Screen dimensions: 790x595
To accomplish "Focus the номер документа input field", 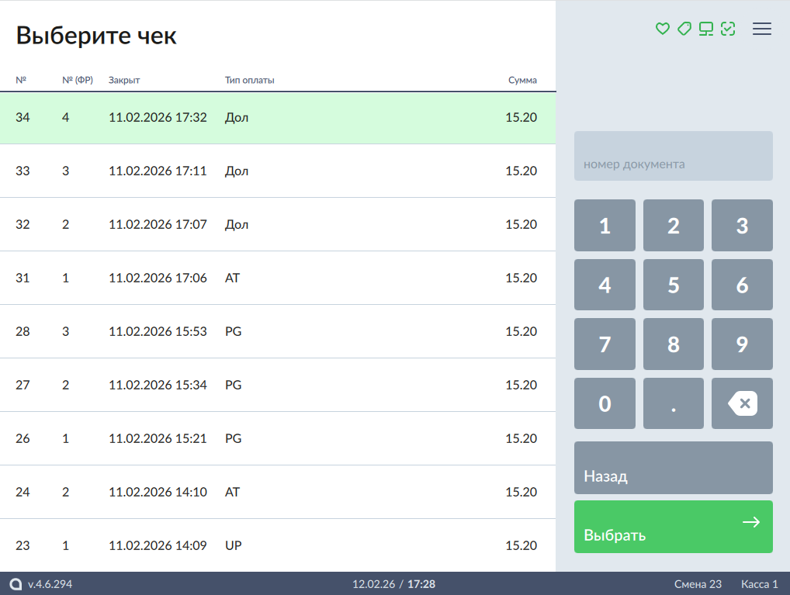I will [x=673, y=156].
